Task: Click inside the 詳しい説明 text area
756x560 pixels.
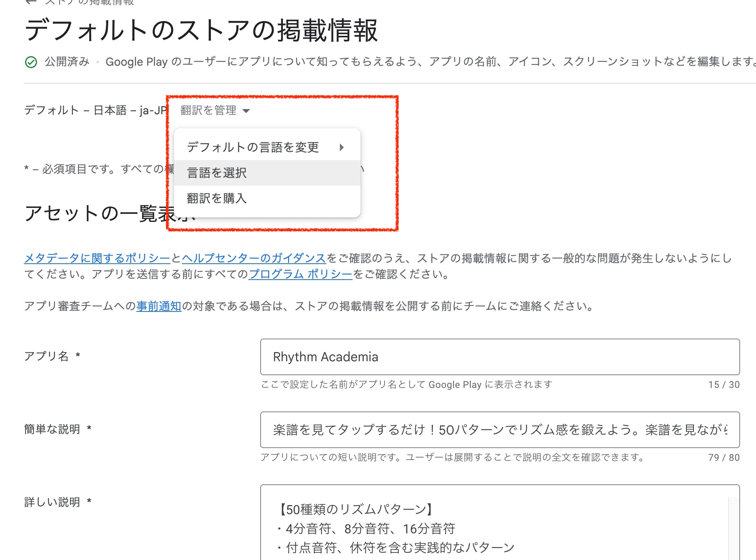Action: (x=493, y=526)
